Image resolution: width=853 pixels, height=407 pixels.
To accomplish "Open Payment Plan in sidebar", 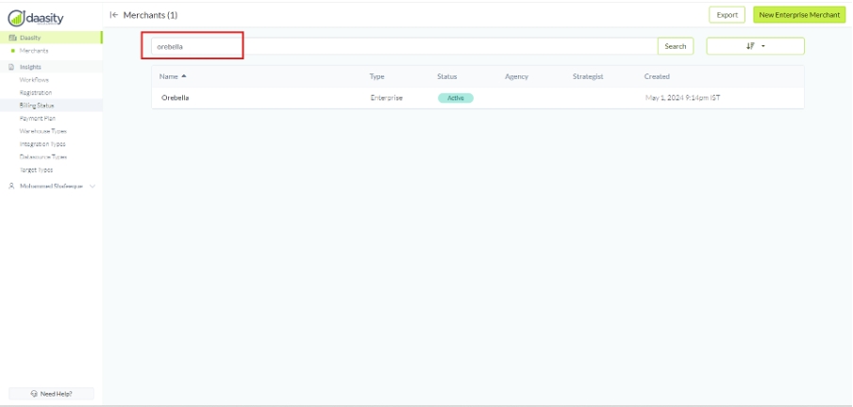I will click(37, 119).
